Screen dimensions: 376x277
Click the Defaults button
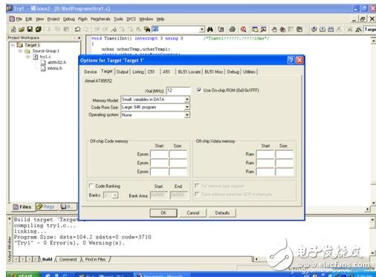(x=222, y=212)
